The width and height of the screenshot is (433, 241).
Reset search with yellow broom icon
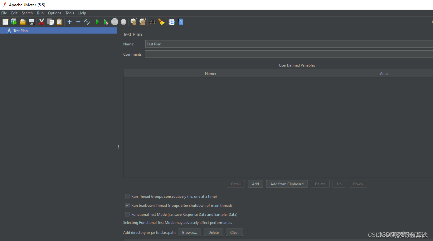tap(161, 22)
